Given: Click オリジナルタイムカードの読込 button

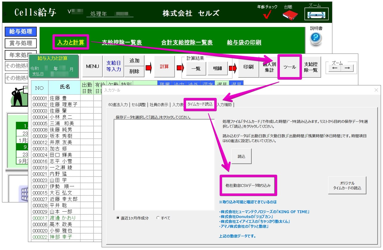Looking at the screenshot, I should 347,185.
